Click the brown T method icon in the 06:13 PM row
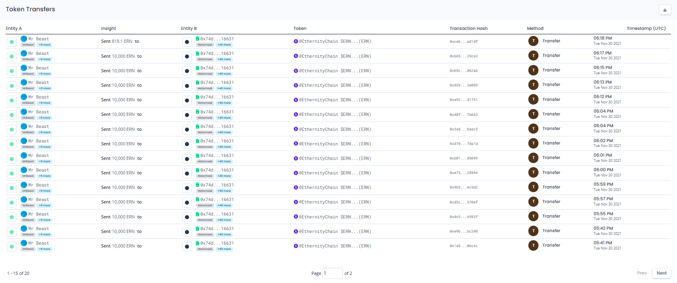677x283 pixels. pyautogui.click(x=533, y=85)
